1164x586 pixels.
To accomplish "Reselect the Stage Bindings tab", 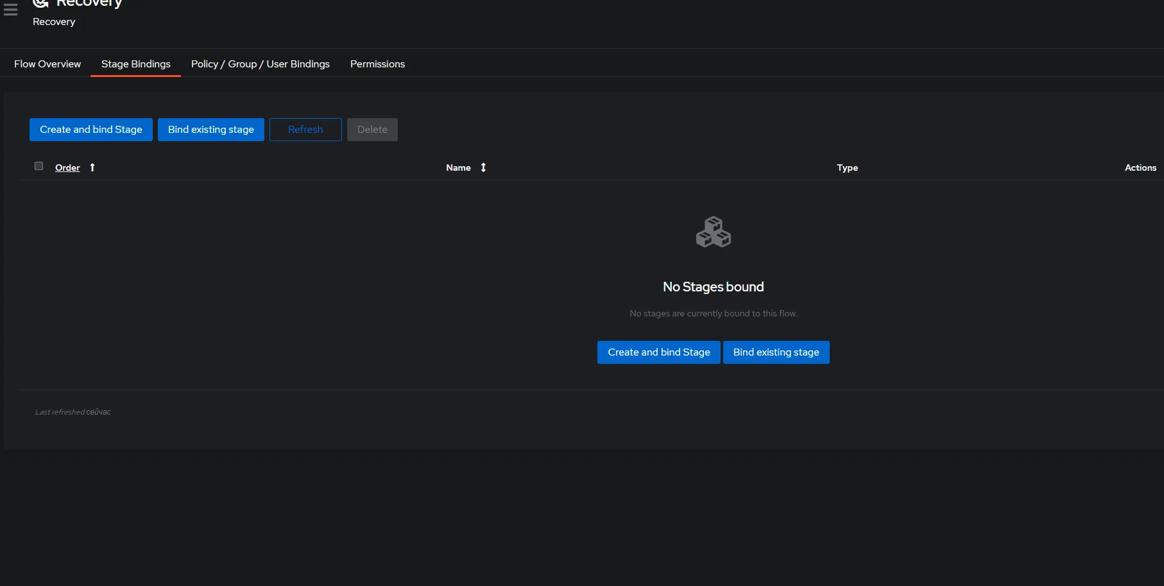I will point(135,64).
